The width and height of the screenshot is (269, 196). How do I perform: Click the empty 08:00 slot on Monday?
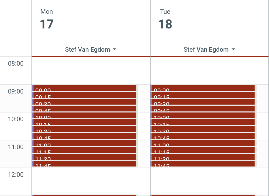coord(91,71)
